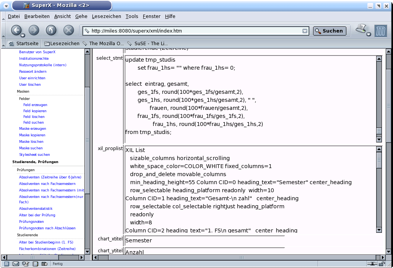Image resolution: width=393 pixels, height=268 pixels.
Task: Open the Lesezeichen menu
Action: [106, 16]
